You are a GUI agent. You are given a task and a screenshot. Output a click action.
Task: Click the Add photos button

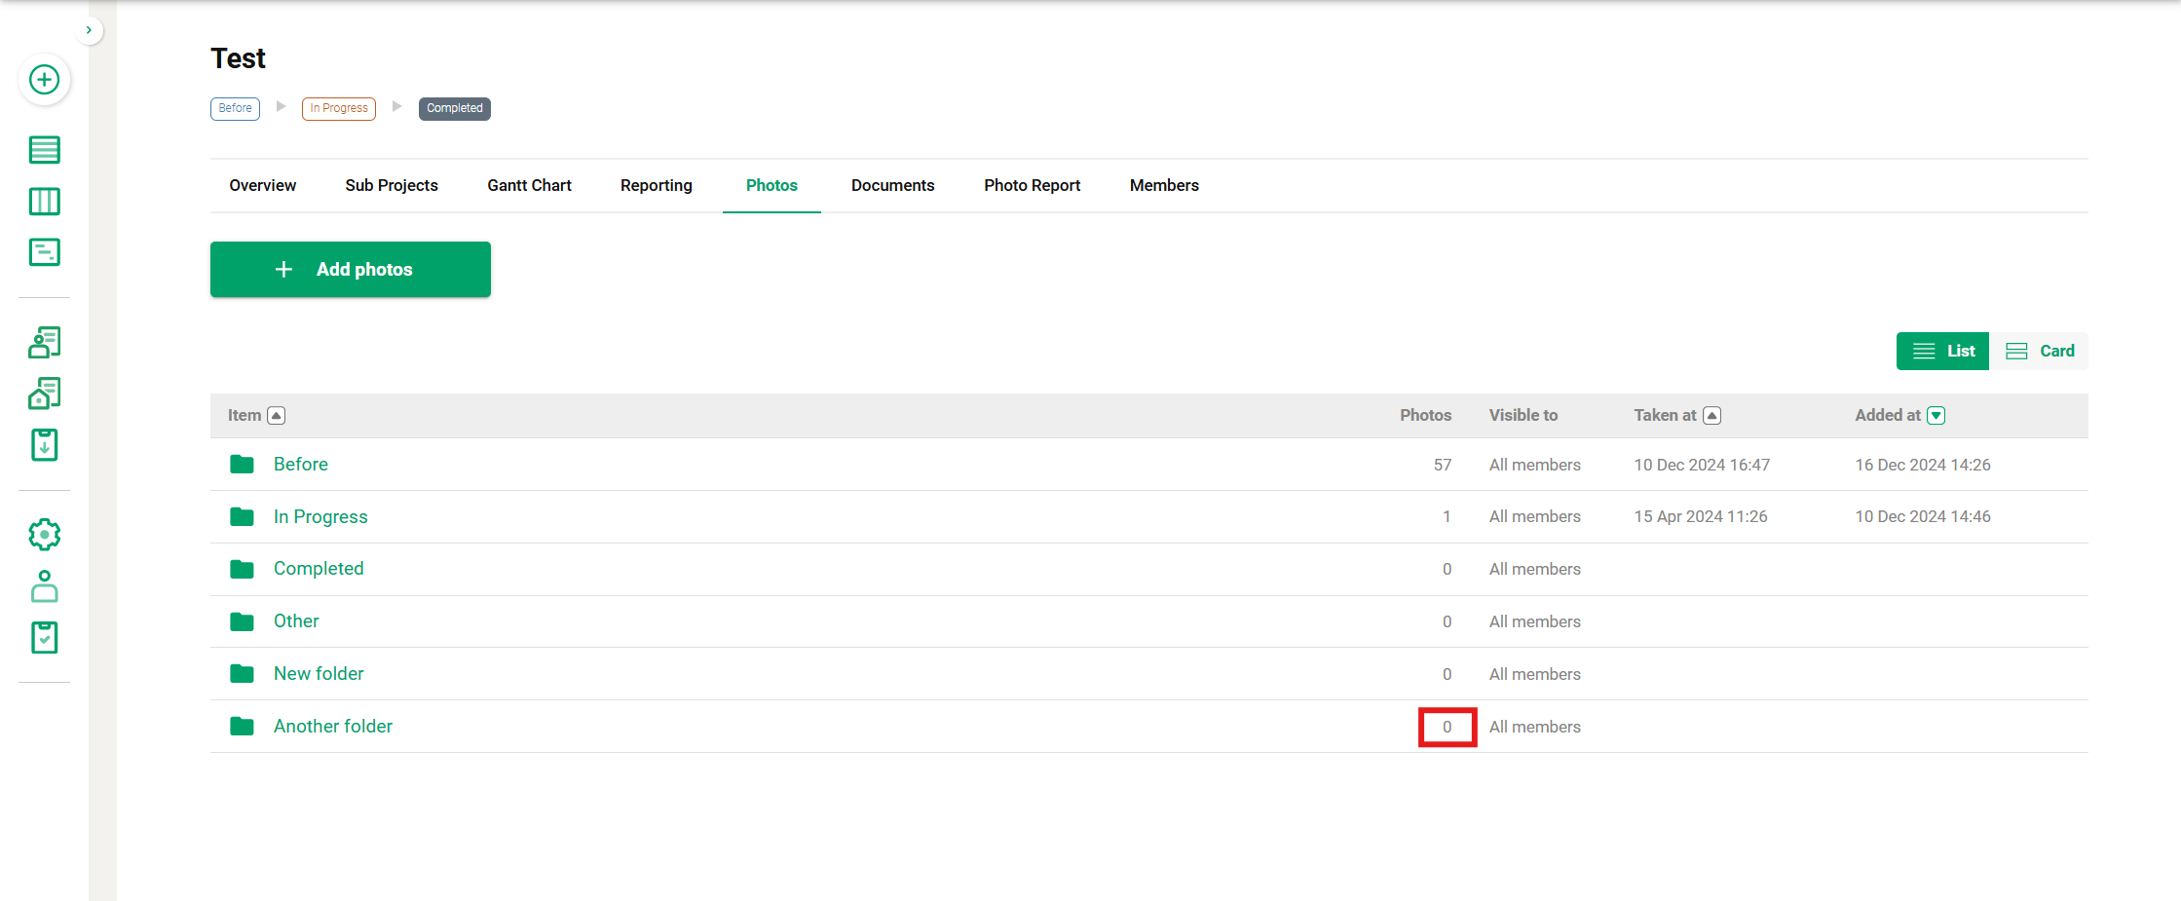point(351,270)
